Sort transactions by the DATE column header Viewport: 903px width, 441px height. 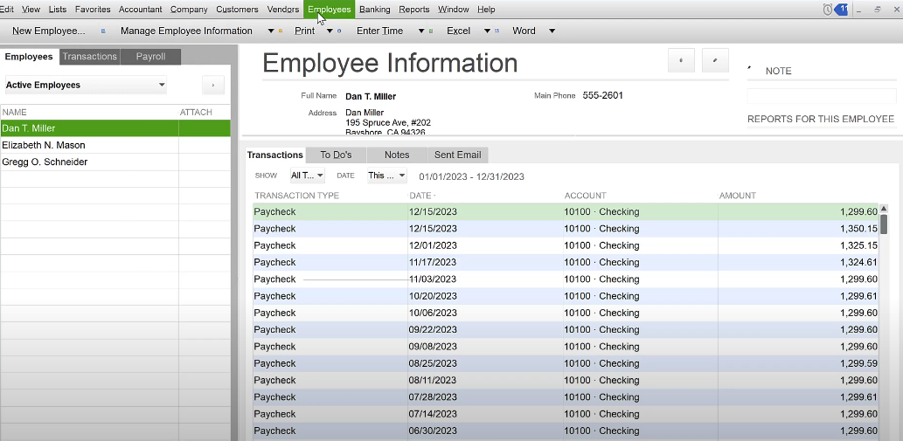click(420, 196)
